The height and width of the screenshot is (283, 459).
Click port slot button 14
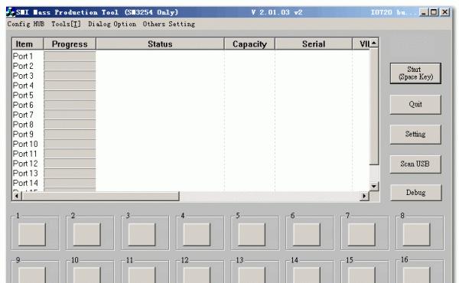coord(307,275)
